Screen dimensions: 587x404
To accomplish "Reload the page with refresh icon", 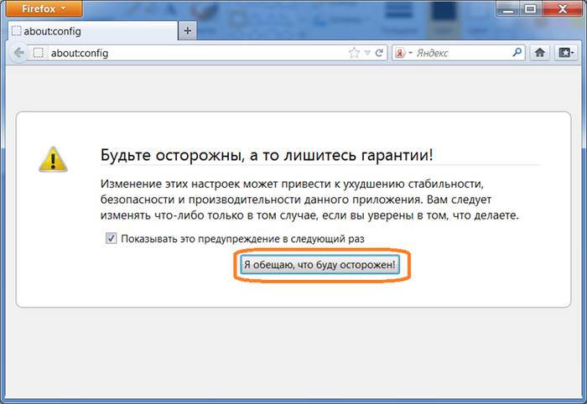I will [379, 53].
